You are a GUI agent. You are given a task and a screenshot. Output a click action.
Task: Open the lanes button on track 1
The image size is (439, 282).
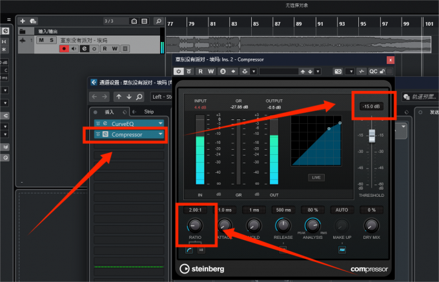click(x=125, y=48)
